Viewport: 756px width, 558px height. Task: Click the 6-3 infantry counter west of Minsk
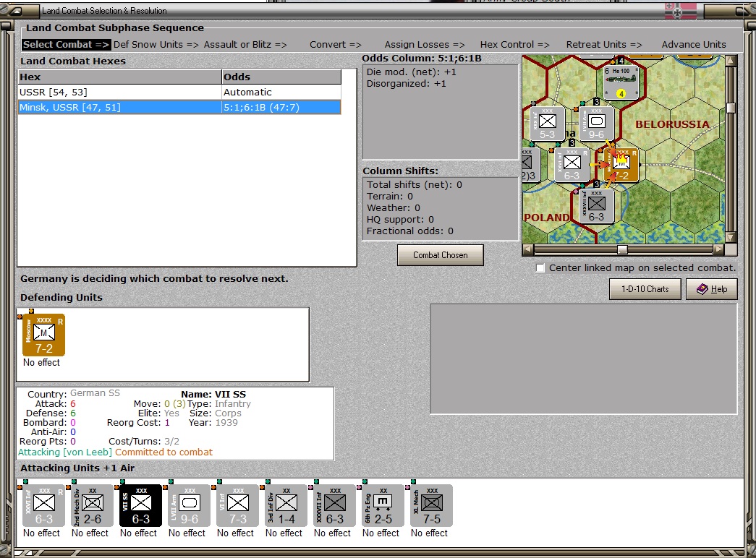click(572, 166)
